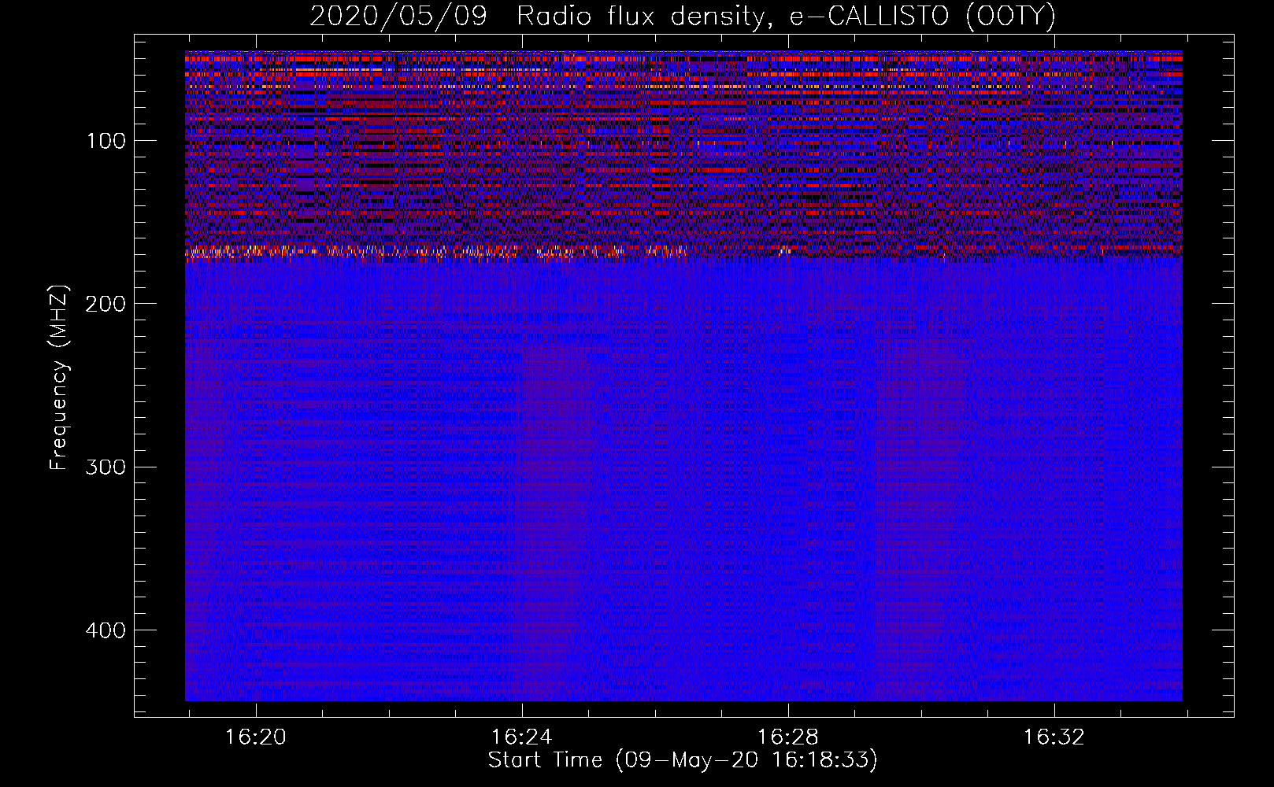
Task: Click the 'Start Time (09-May-20 16:18:33)' label
Action: 683,760
